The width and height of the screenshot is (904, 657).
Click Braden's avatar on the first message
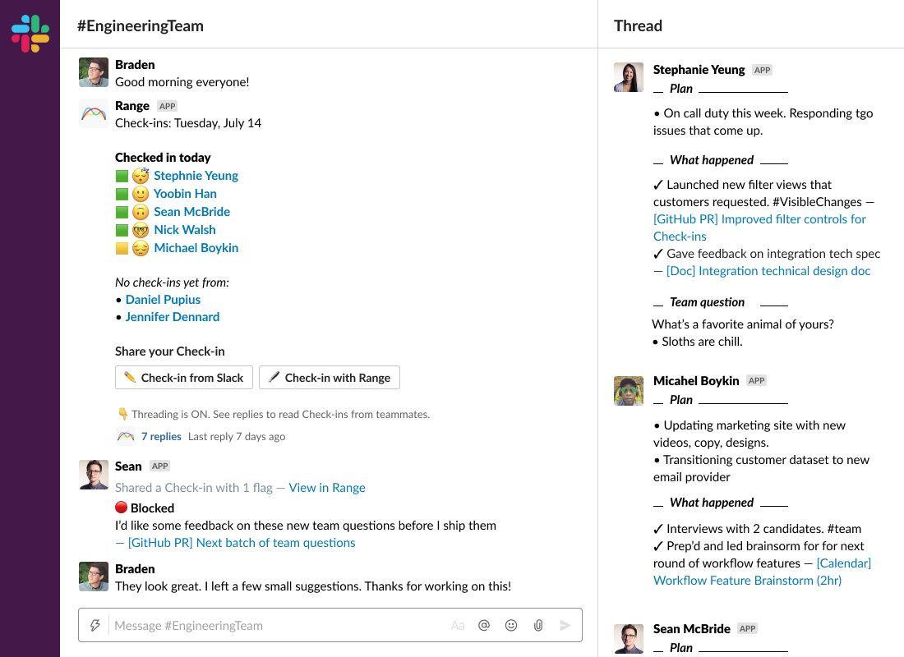click(x=94, y=72)
